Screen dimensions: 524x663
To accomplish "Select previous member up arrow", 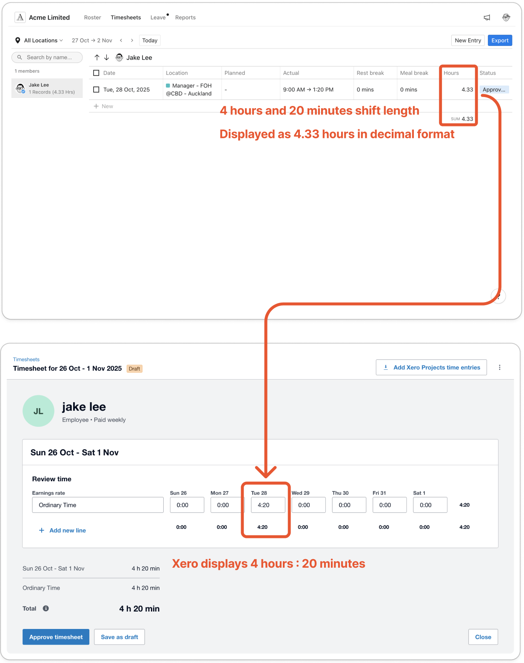I will 97,57.
